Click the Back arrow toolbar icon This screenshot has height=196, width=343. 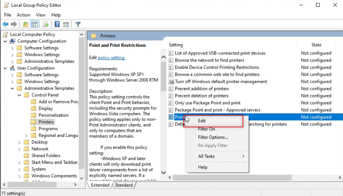(x=6, y=24)
